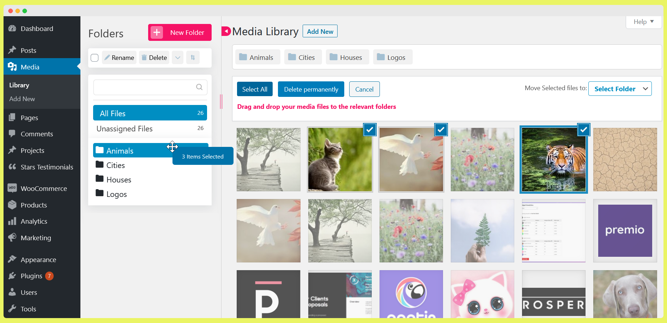Screen dimensions: 667x323
Task: Open Library under the Media menu
Action: click(19, 85)
